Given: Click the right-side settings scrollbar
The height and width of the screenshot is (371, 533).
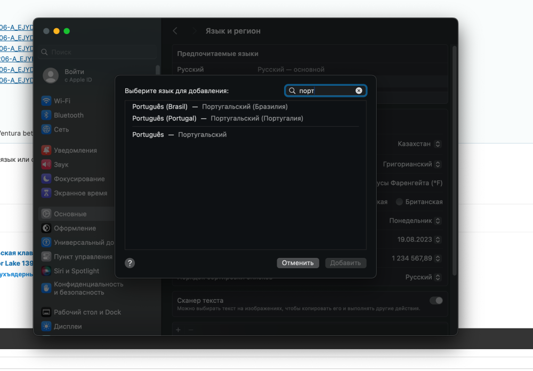Looking at the screenshot, I should click(454, 160).
